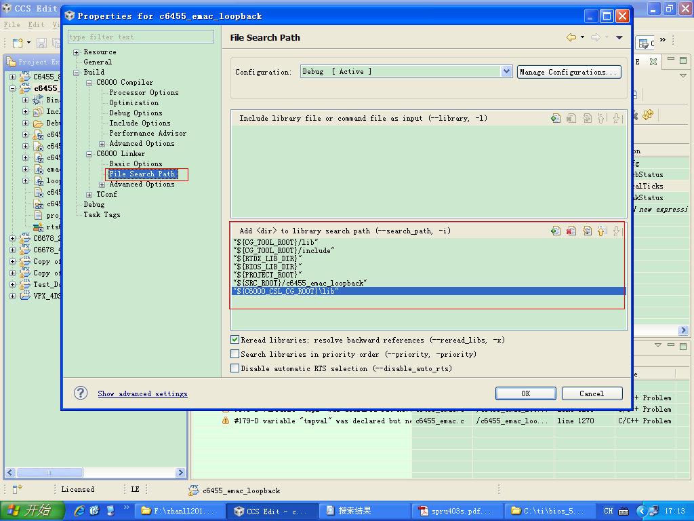Image resolution: width=694 pixels, height=521 pixels.
Task: Select the ${C6000_CSL_CG_ROOT}\lib path entry
Action: point(429,291)
